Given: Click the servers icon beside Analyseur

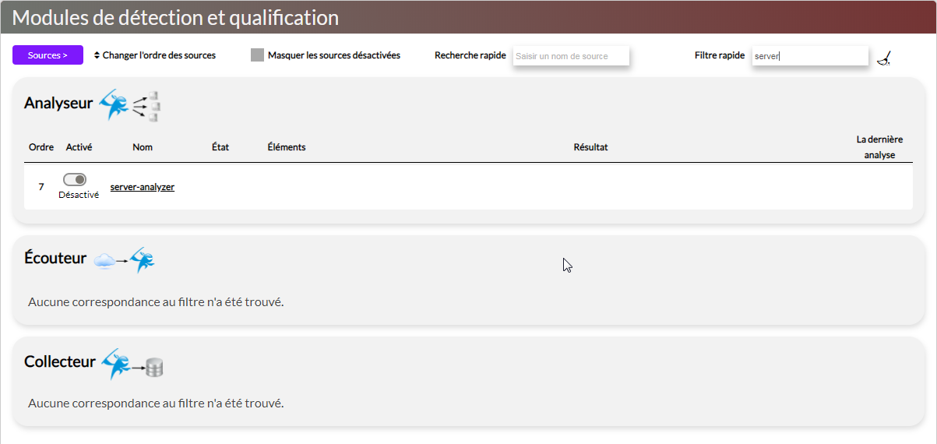Looking at the screenshot, I should 146,106.
